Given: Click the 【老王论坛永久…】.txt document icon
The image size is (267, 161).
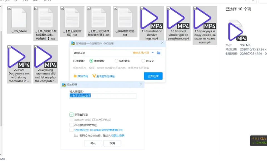Looking at the screenshot, I should [98, 18].
